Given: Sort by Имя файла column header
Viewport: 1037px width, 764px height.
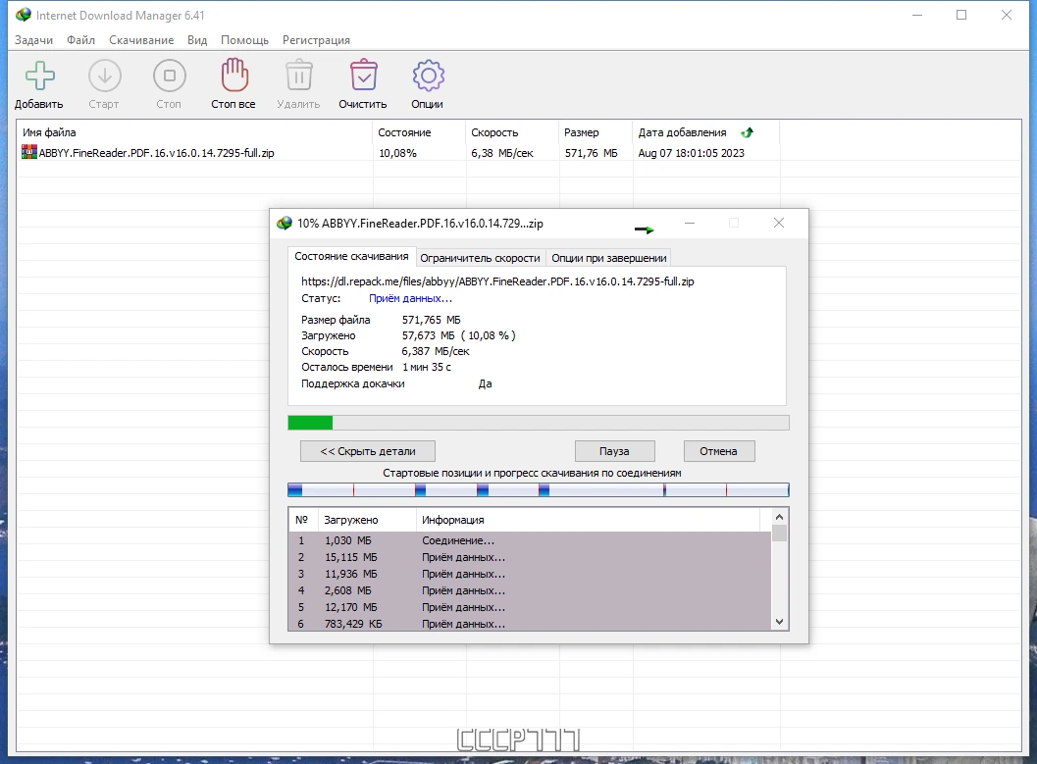Looking at the screenshot, I should pos(194,132).
